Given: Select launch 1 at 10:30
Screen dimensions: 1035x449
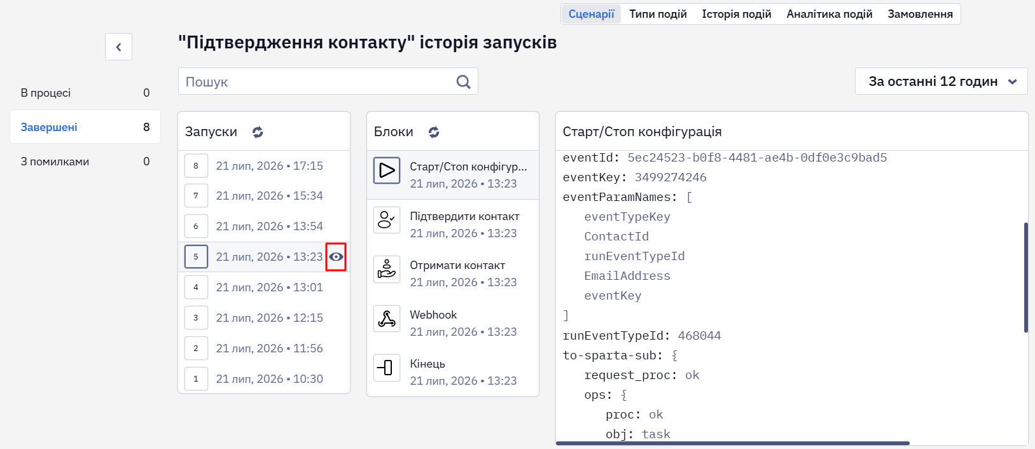Looking at the screenshot, I should pos(264,379).
